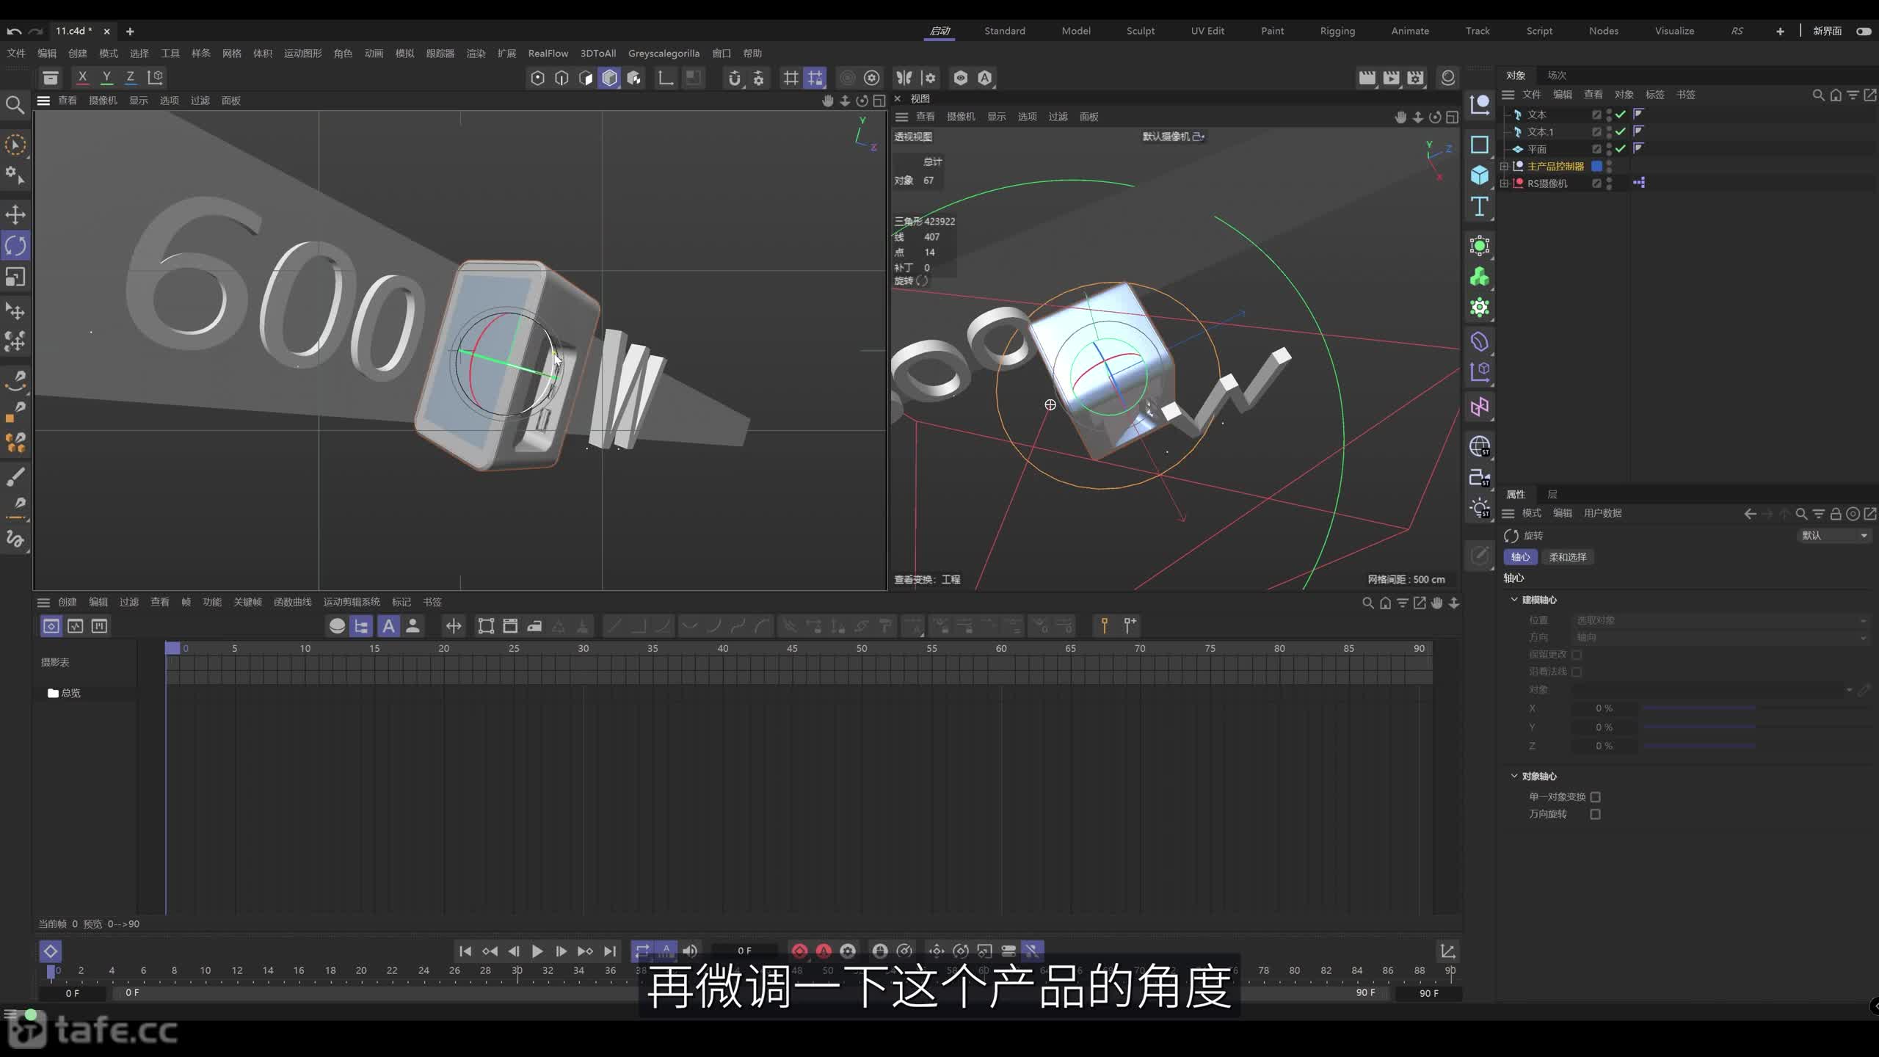Click the search magnifier icon at top left
The width and height of the screenshot is (1879, 1057).
point(15,105)
